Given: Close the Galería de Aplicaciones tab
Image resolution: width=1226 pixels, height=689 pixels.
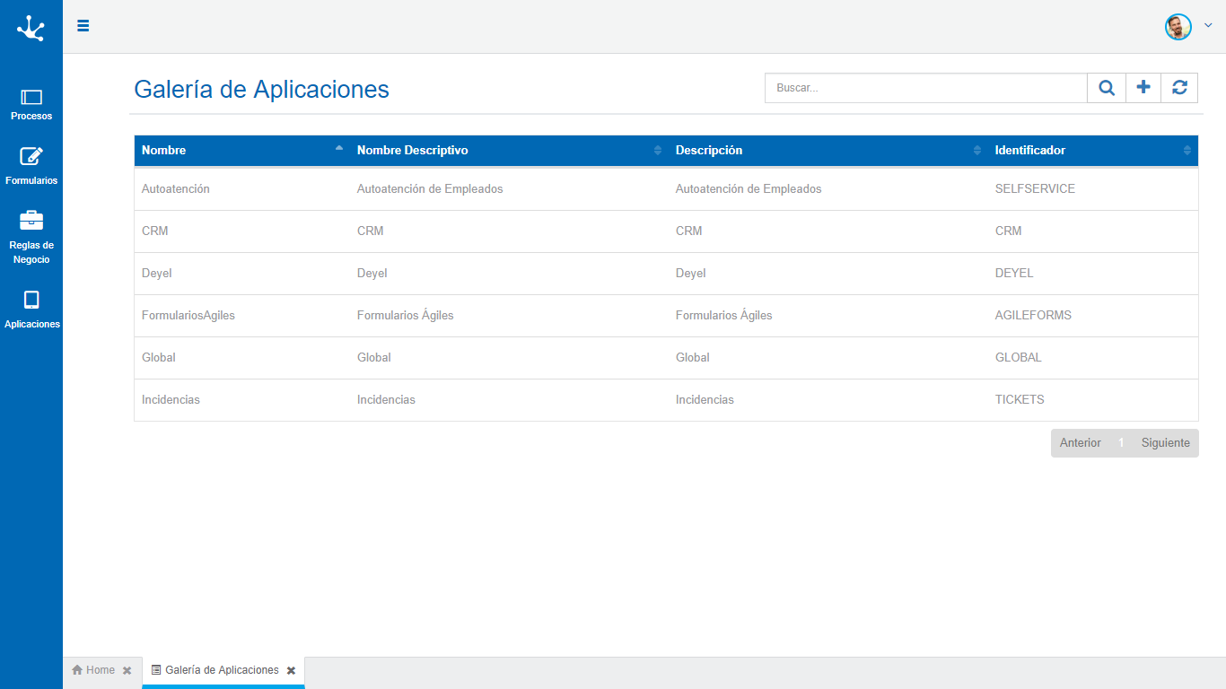Looking at the screenshot, I should click(291, 671).
